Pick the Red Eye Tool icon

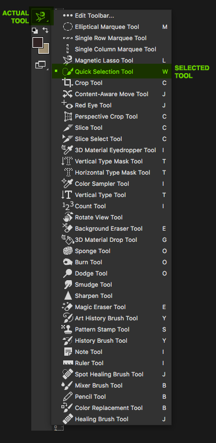pos(67,105)
